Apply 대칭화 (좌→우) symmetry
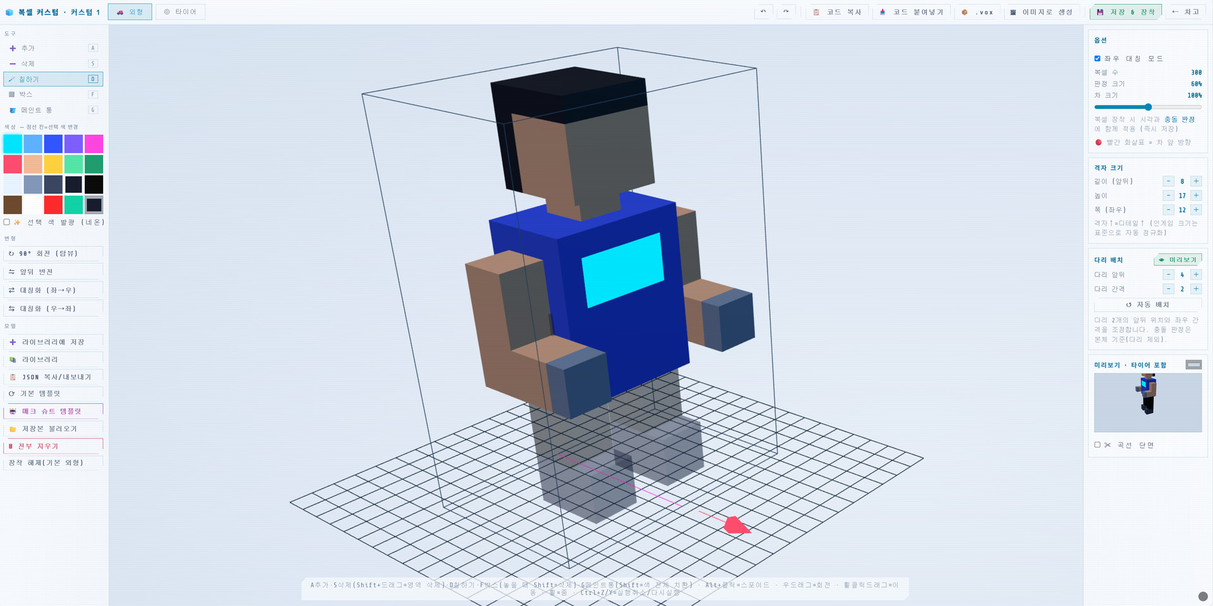The image size is (1213, 606). coord(53,290)
